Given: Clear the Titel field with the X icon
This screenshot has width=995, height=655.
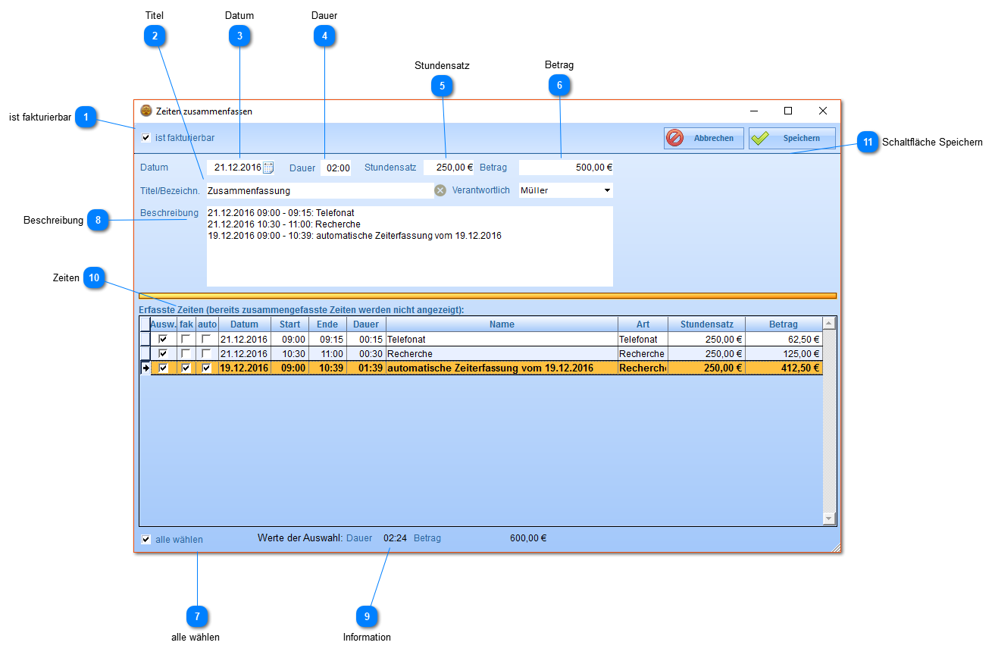Looking at the screenshot, I should click(x=440, y=190).
